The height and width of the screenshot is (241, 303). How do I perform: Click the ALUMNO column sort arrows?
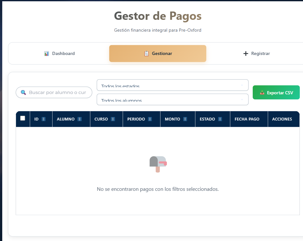coord(79,119)
